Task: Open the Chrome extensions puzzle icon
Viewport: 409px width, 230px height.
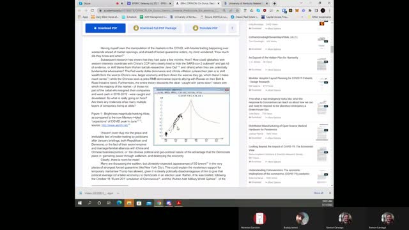Action: [x=309, y=10]
